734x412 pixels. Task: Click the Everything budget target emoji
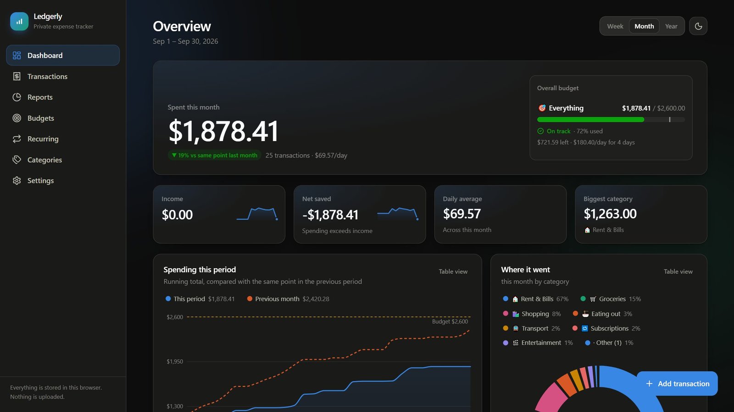(542, 108)
